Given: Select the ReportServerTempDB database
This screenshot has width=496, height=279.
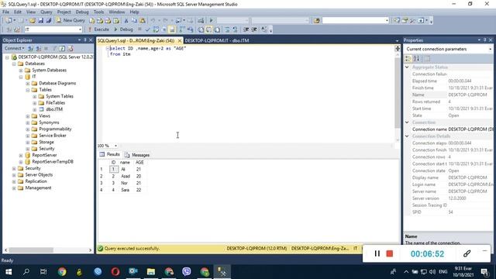Looking at the screenshot, I should coord(53,162).
